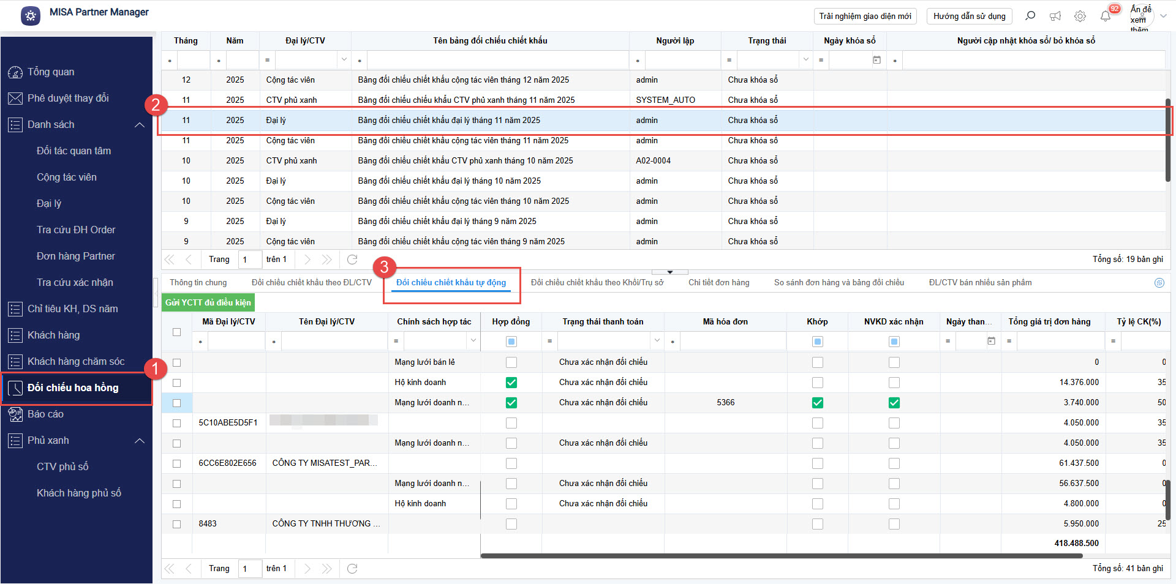Screen dimensions: 1176x584
Task: Open the Thông tin chung tab
Action: point(198,283)
